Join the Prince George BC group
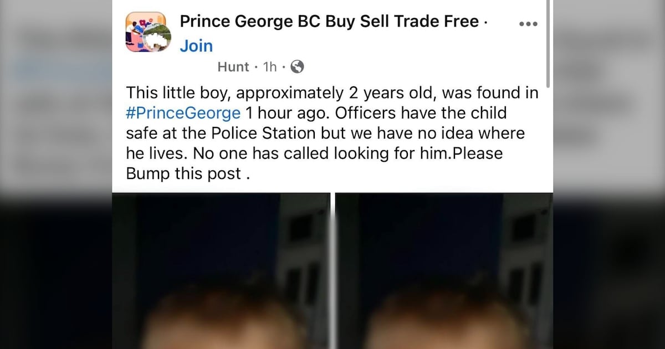Viewport: 665px width, 349px height. pos(196,46)
